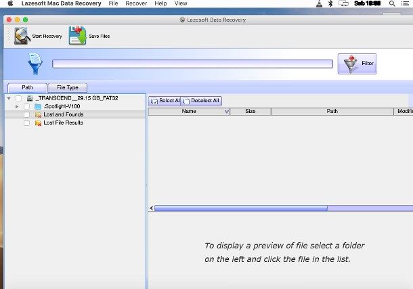This screenshot has height=289, width=413.
Task: Click the Name column sort arrow
Action: click(226, 112)
